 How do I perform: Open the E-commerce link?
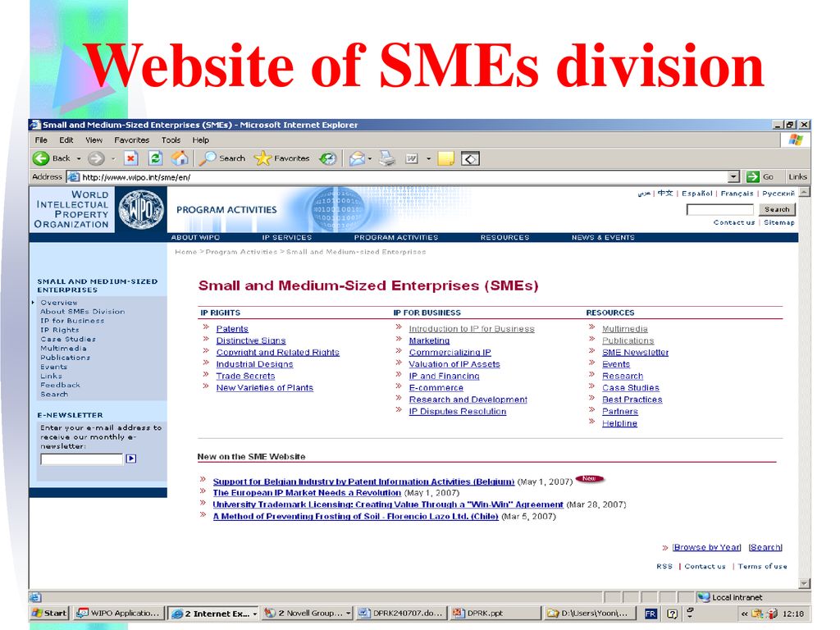pos(436,388)
